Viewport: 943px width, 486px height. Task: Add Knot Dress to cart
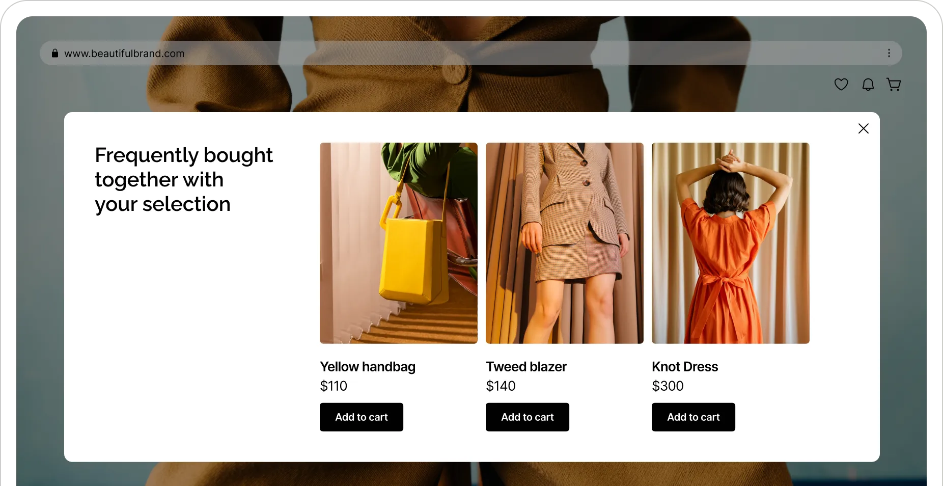pos(694,417)
